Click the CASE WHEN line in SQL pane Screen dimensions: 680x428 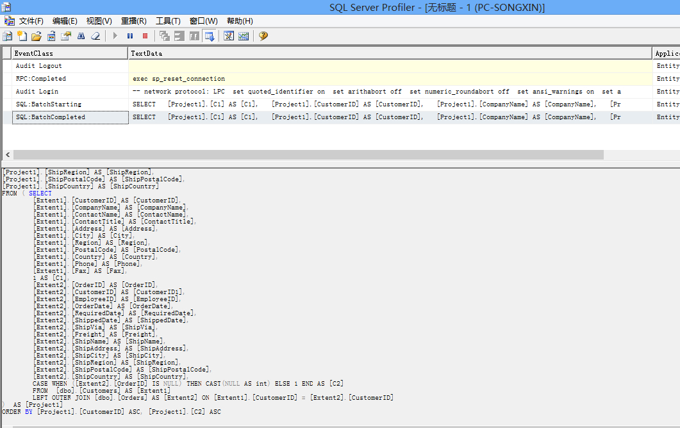coord(188,383)
